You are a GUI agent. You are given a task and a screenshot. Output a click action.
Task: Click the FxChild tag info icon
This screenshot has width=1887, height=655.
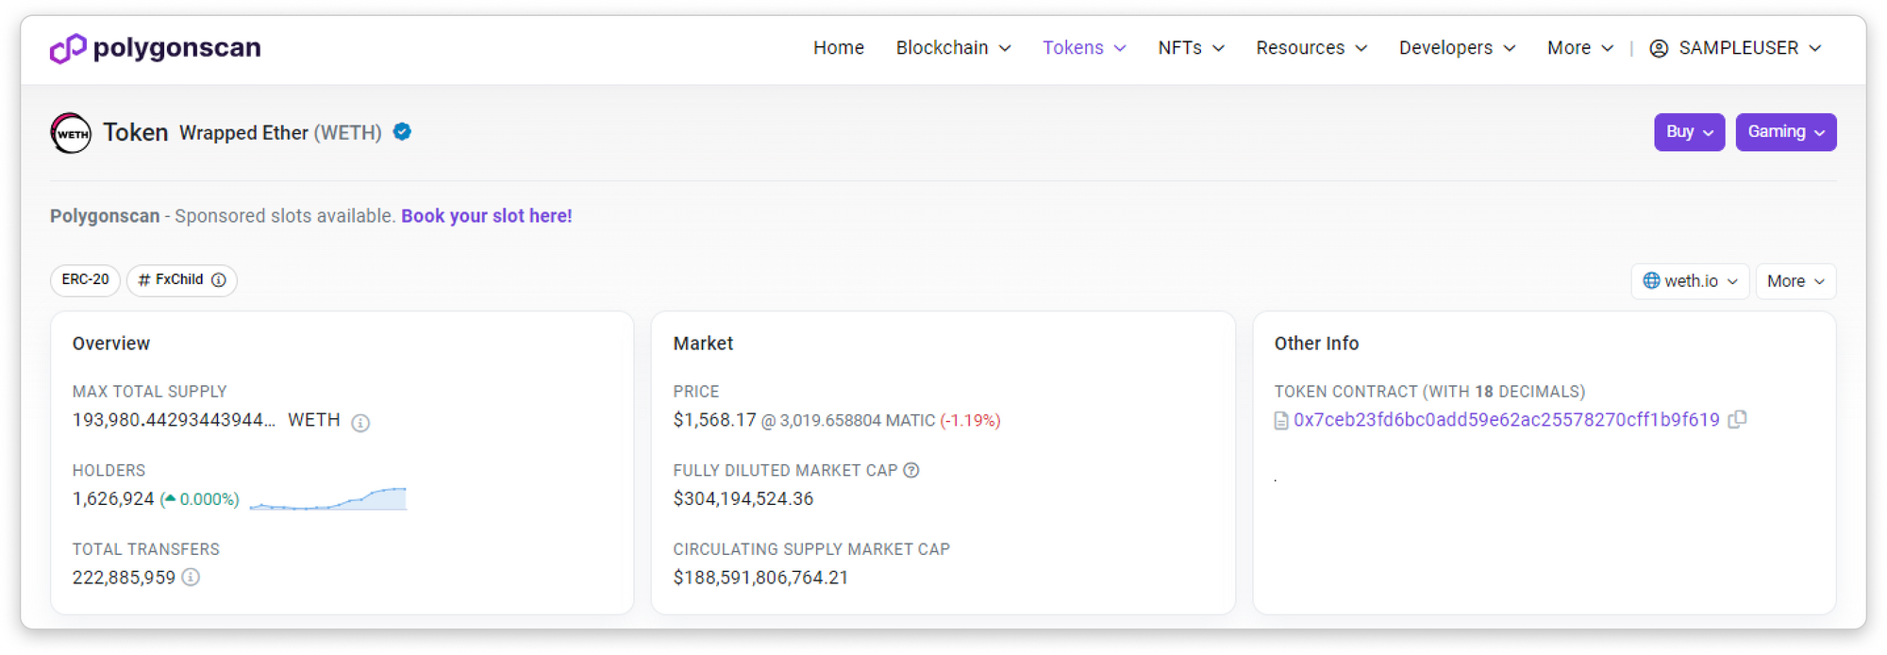(219, 280)
